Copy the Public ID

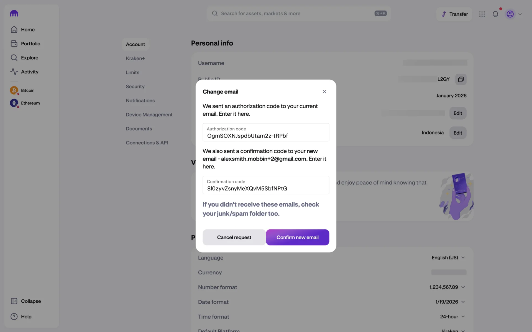(x=461, y=79)
